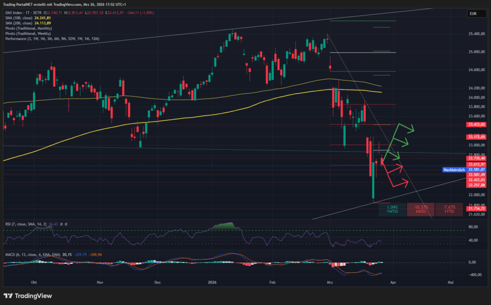Screen dimensions: 491x305
Task: Select the 21.734,72 price label
Action: click(476, 209)
